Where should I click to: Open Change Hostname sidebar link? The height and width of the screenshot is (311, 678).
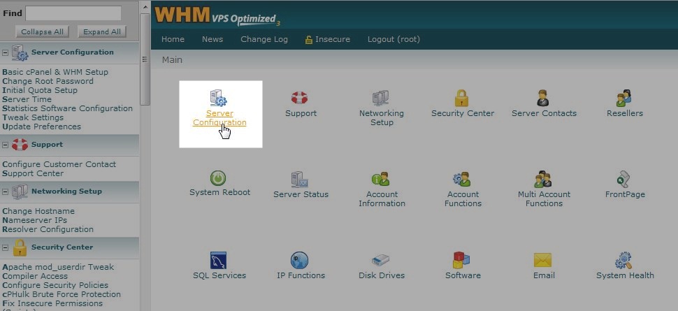coord(38,211)
